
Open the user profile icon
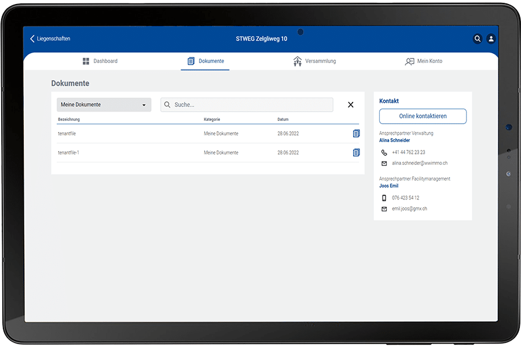(x=491, y=39)
